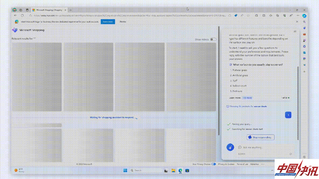Screen dimensions: 319x179
Task: Open the Workspaces icon in the title bar
Action: tap(21, 10)
